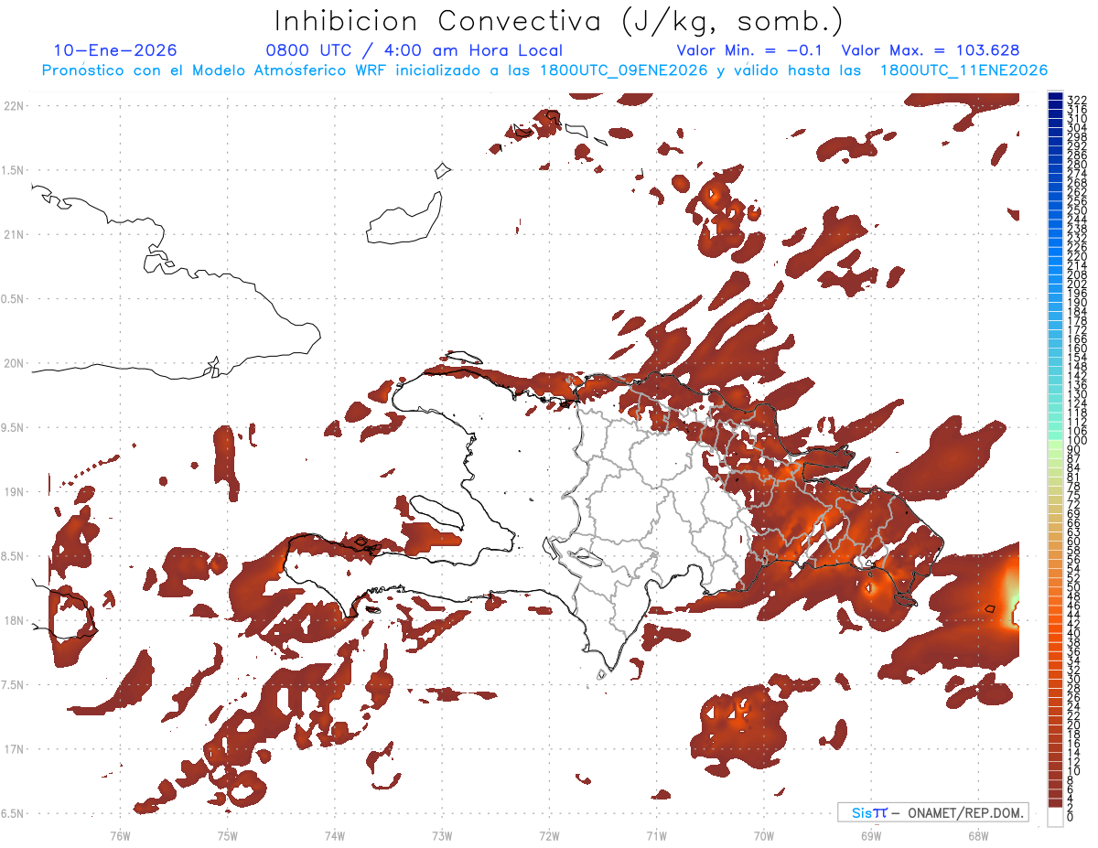Click the color scale value 40

click(x=1074, y=633)
